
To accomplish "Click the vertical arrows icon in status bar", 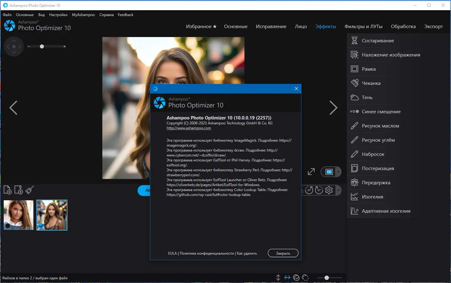I will pos(278,278).
